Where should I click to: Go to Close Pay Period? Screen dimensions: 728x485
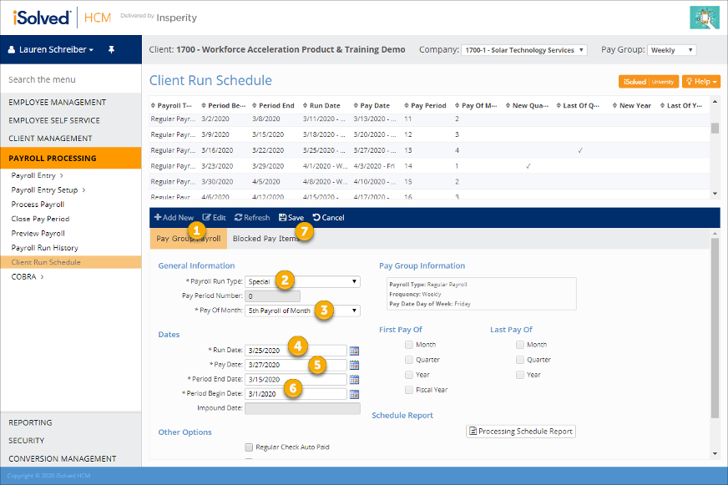click(x=40, y=219)
